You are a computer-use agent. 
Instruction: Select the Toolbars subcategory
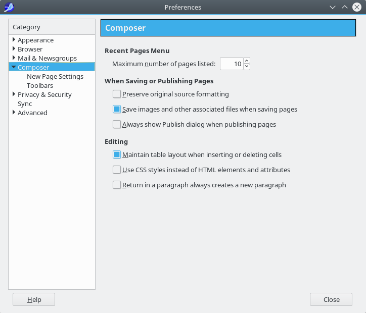40,85
